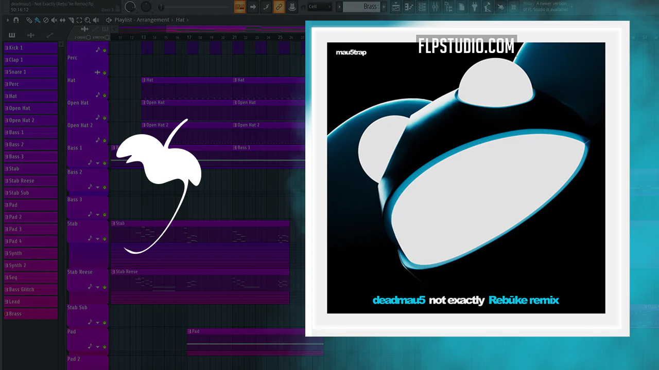Click the horizontal slider beside the knobs

point(194,7)
